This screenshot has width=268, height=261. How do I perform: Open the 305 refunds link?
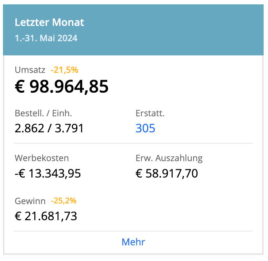145,128
